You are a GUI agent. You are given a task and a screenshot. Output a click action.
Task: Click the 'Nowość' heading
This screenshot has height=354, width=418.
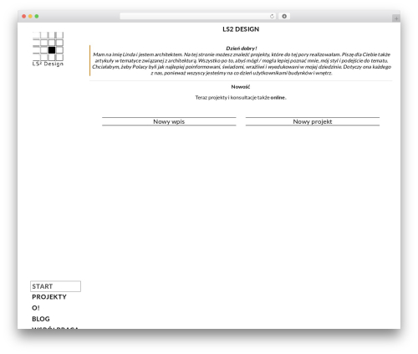[241, 87]
